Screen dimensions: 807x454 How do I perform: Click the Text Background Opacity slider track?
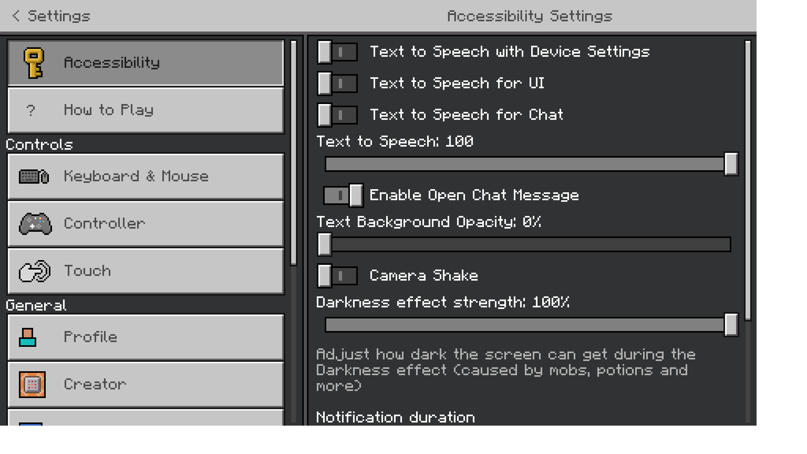coord(528,244)
